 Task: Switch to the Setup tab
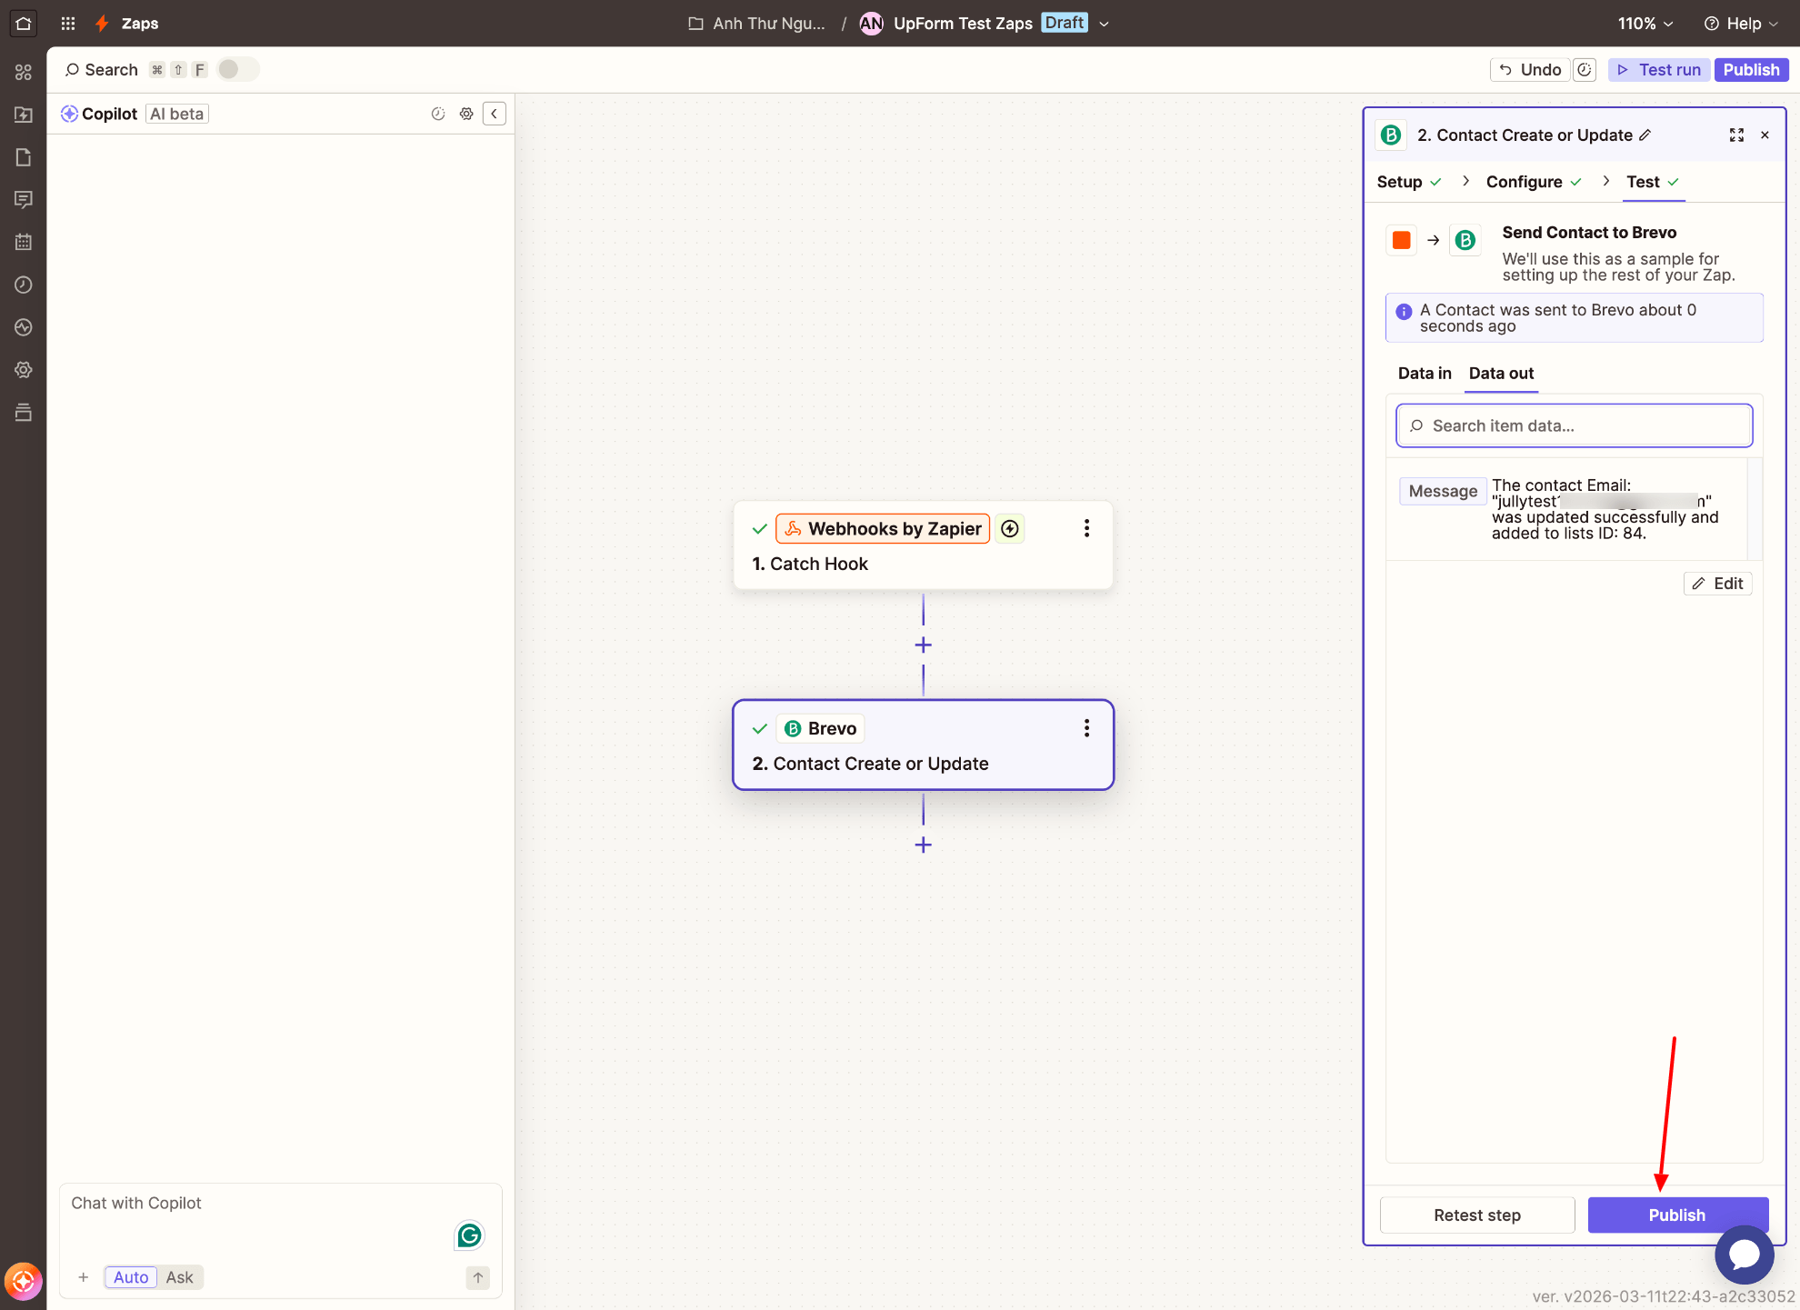1408,182
